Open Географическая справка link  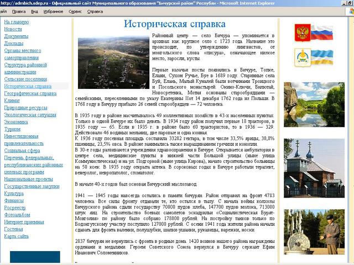point(30,93)
